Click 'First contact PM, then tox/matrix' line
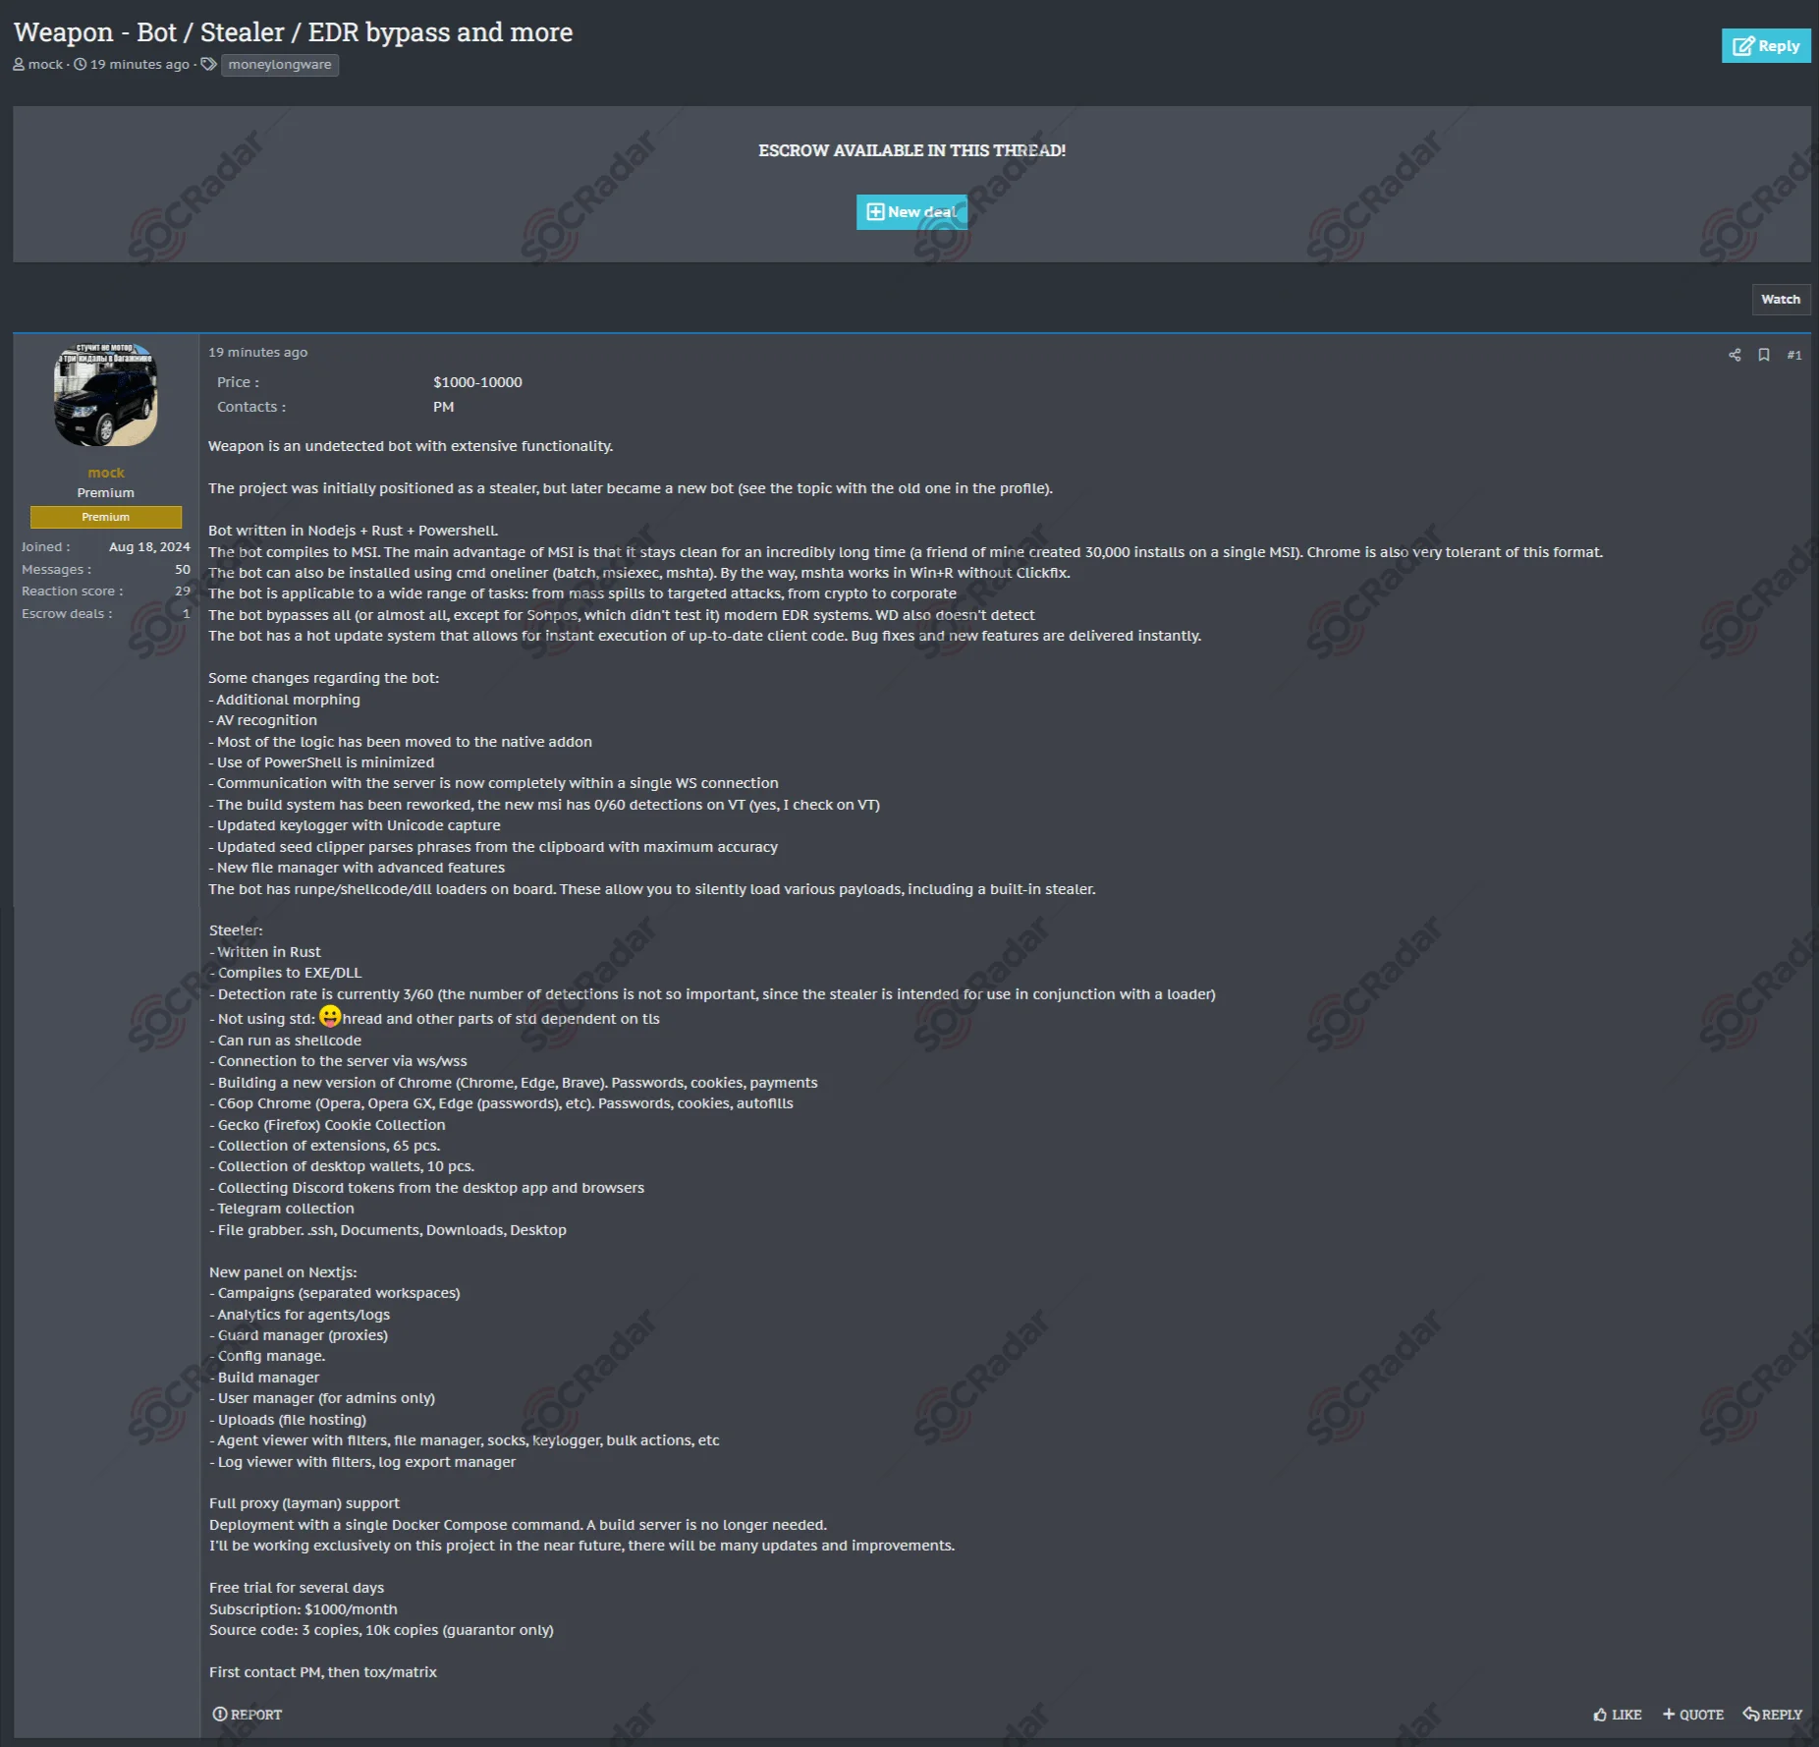Screen dimensions: 1819x1747 [323, 1672]
